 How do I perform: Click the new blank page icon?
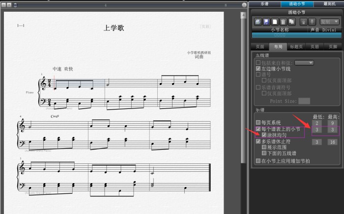275,22
